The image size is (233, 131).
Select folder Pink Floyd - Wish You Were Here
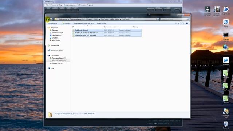click(107, 35)
